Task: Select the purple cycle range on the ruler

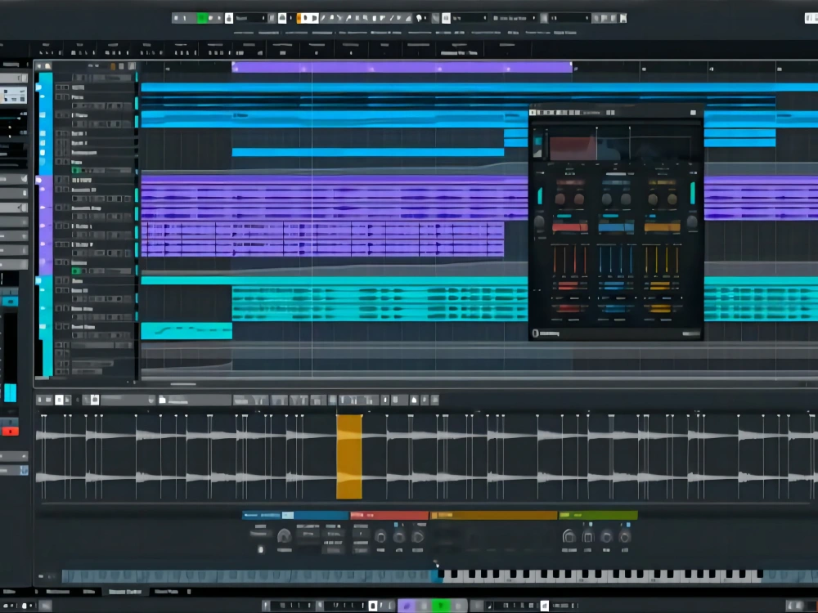Action: tap(402, 67)
